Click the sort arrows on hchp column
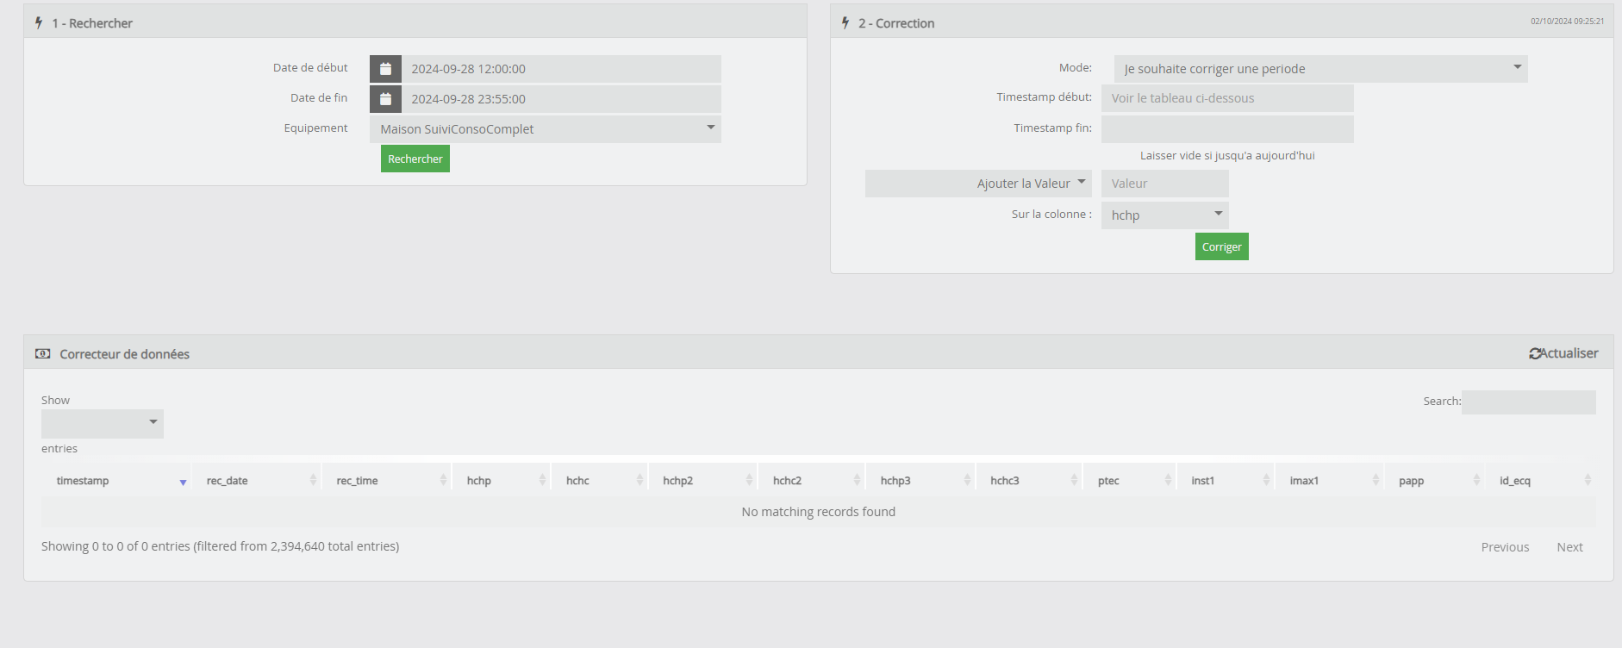 pyautogui.click(x=542, y=480)
